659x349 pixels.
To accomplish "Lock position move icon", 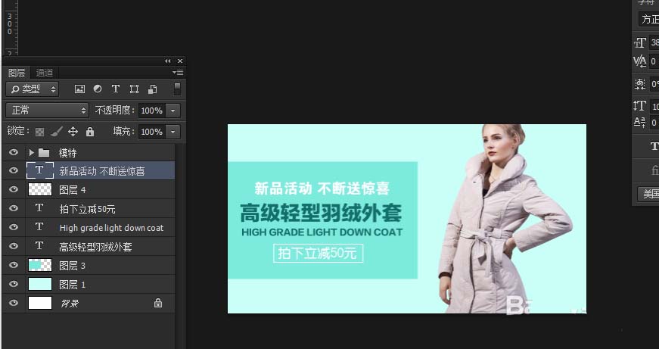I will pyautogui.click(x=73, y=132).
